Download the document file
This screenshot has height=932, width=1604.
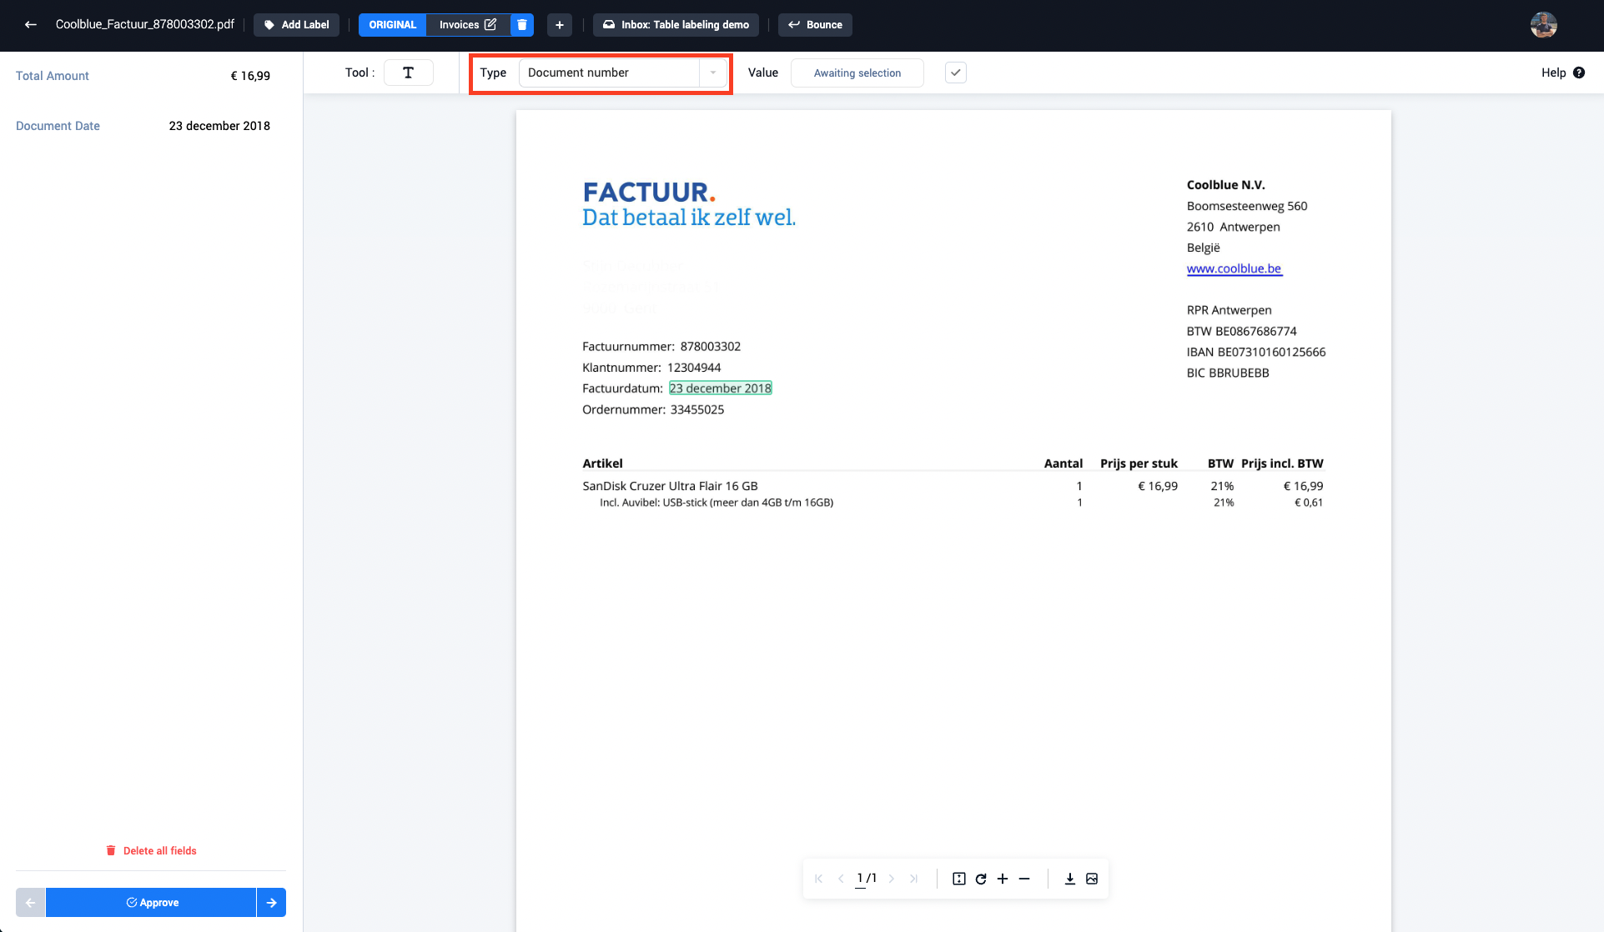1069,879
